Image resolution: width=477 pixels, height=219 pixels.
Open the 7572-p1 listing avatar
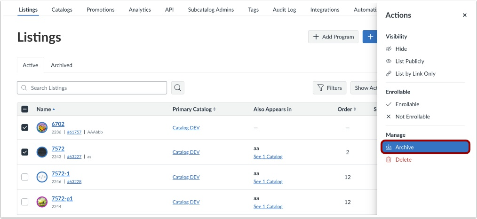point(42,202)
